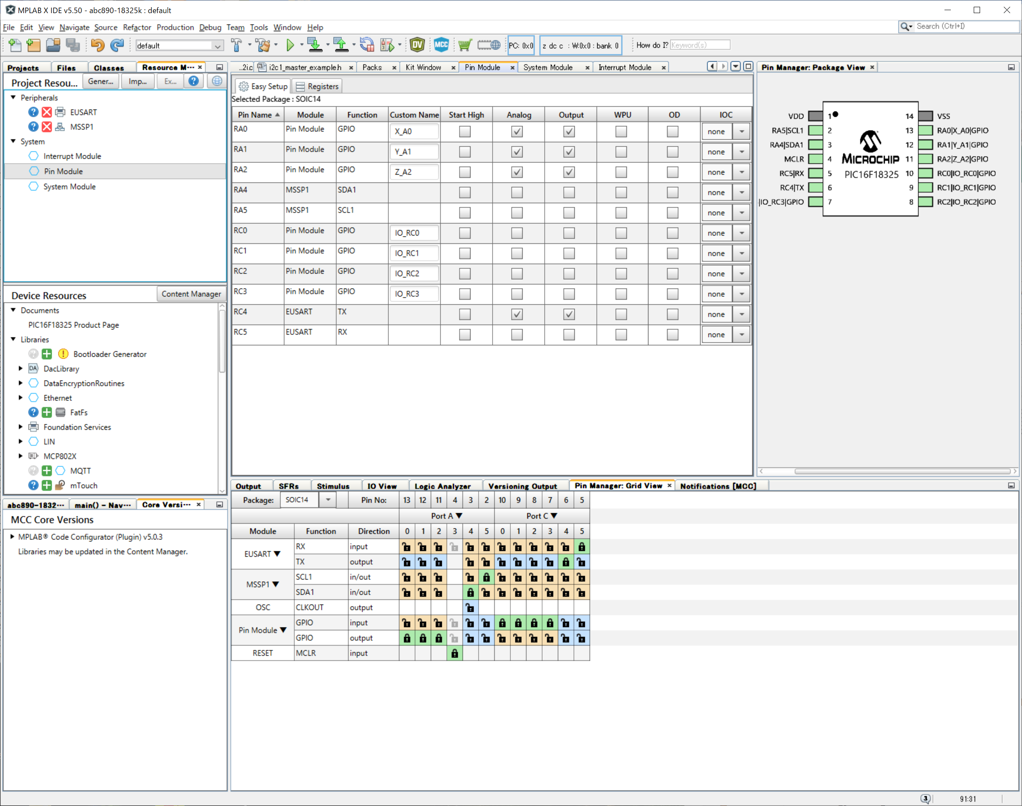Open the Debug menu
Screen dimensions: 1022x806
coord(210,28)
